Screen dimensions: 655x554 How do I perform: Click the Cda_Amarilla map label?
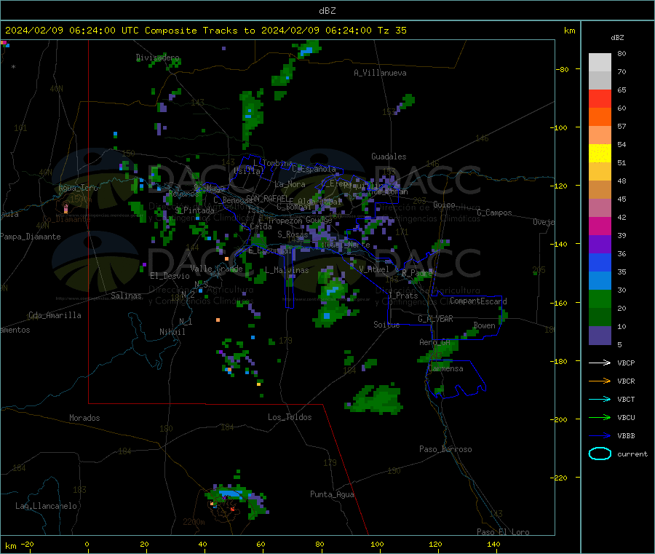tap(55, 315)
